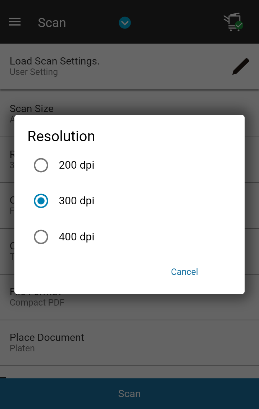Select the 300 dpi radio button
Image resolution: width=259 pixels, height=409 pixels.
(x=41, y=201)
